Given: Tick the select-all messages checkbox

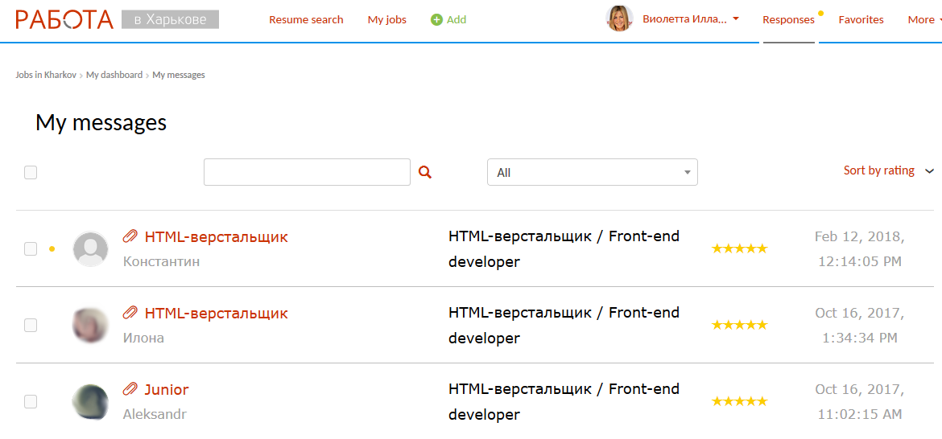Looking at the screenshot, I should [x=31, y=172].
